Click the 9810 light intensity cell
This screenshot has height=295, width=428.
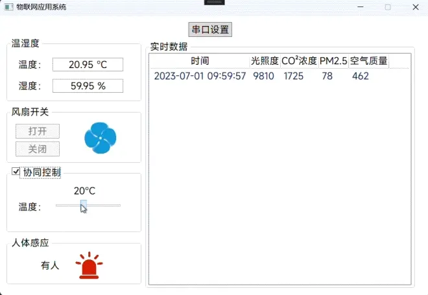(263, 77)
